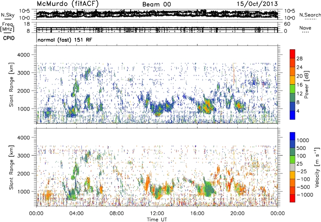The height and width of the screenshot is (222, 321).
Task: Click the CPID row label
Action: pyautogui.click(x=9, y=38)
